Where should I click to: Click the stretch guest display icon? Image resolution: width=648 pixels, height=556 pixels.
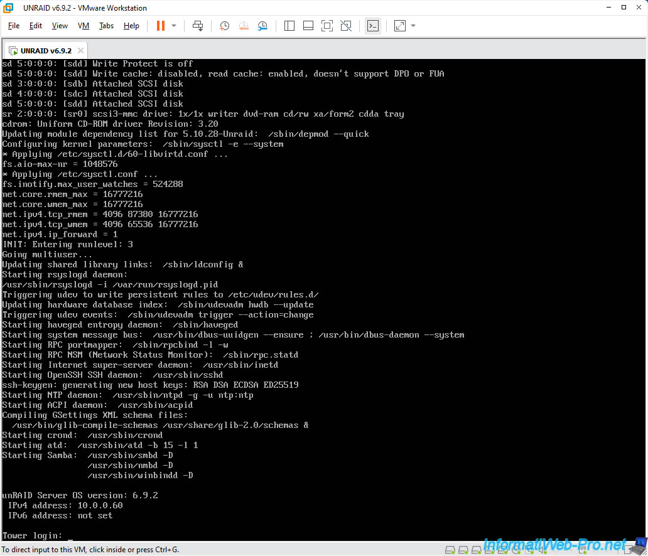tap(400, 26)
